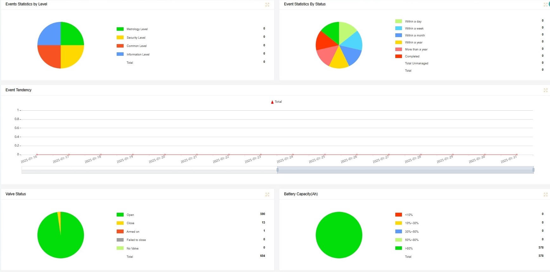The image size is (550, 272).
Task: Click the >80% green battery legend swatch
Action: tap(398, 248)
